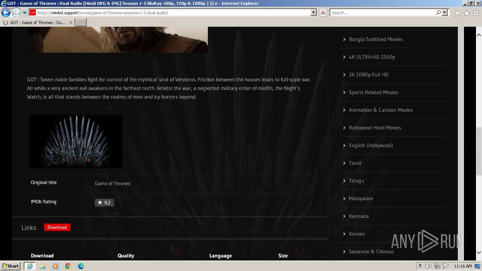Screen dimensions: 482x271
Task: Click Internet Explorer taskbar icon
Action: 30,266
